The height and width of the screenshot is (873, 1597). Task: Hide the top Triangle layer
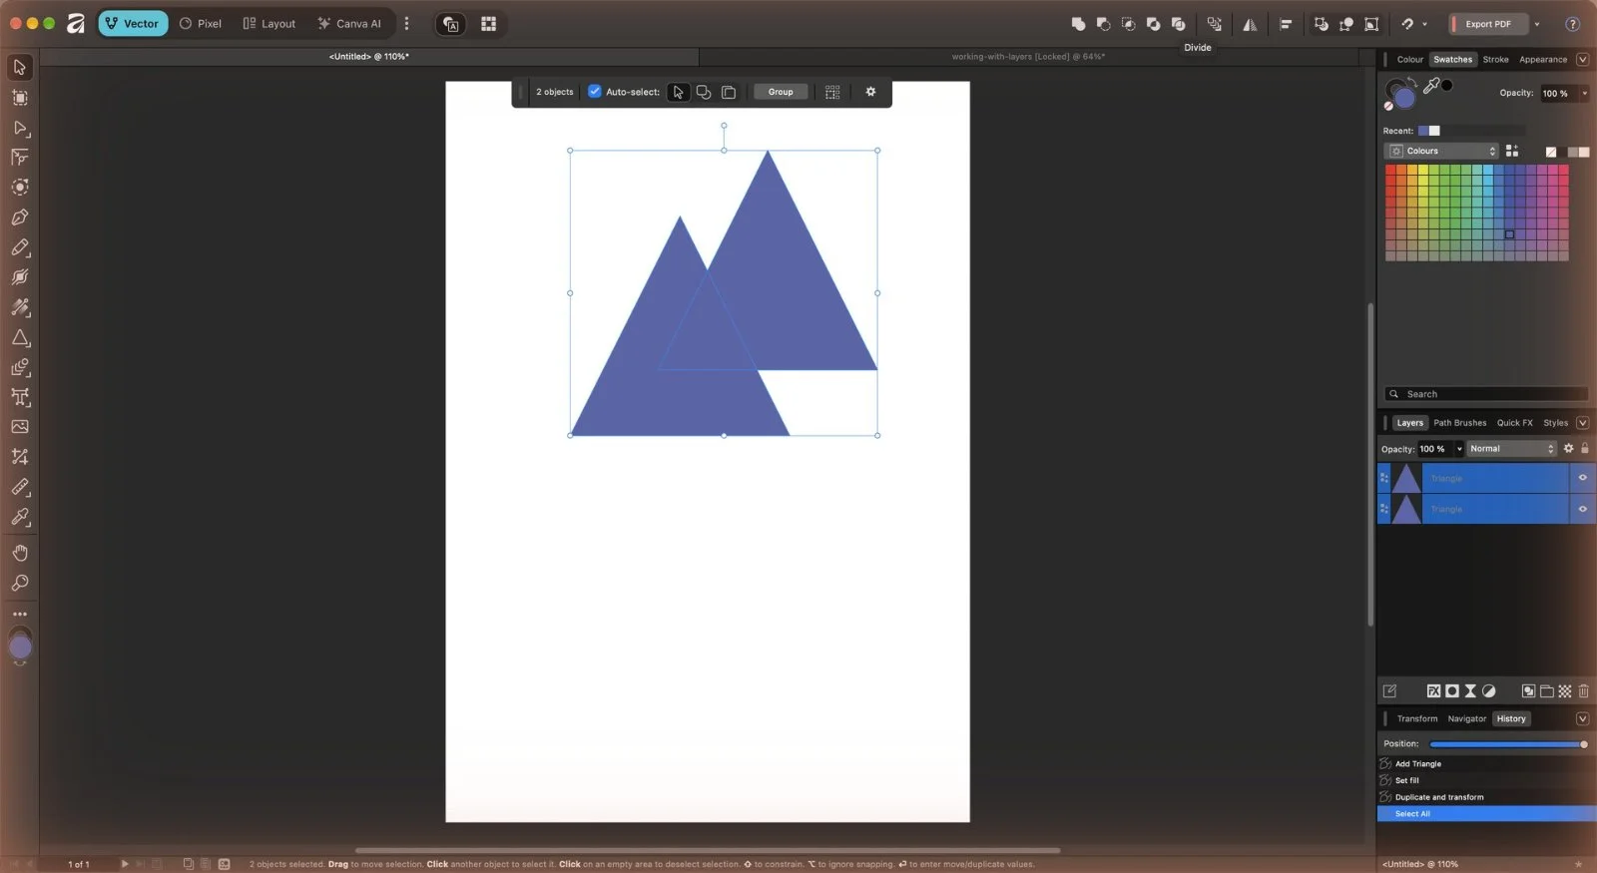tap(1582, 478)
